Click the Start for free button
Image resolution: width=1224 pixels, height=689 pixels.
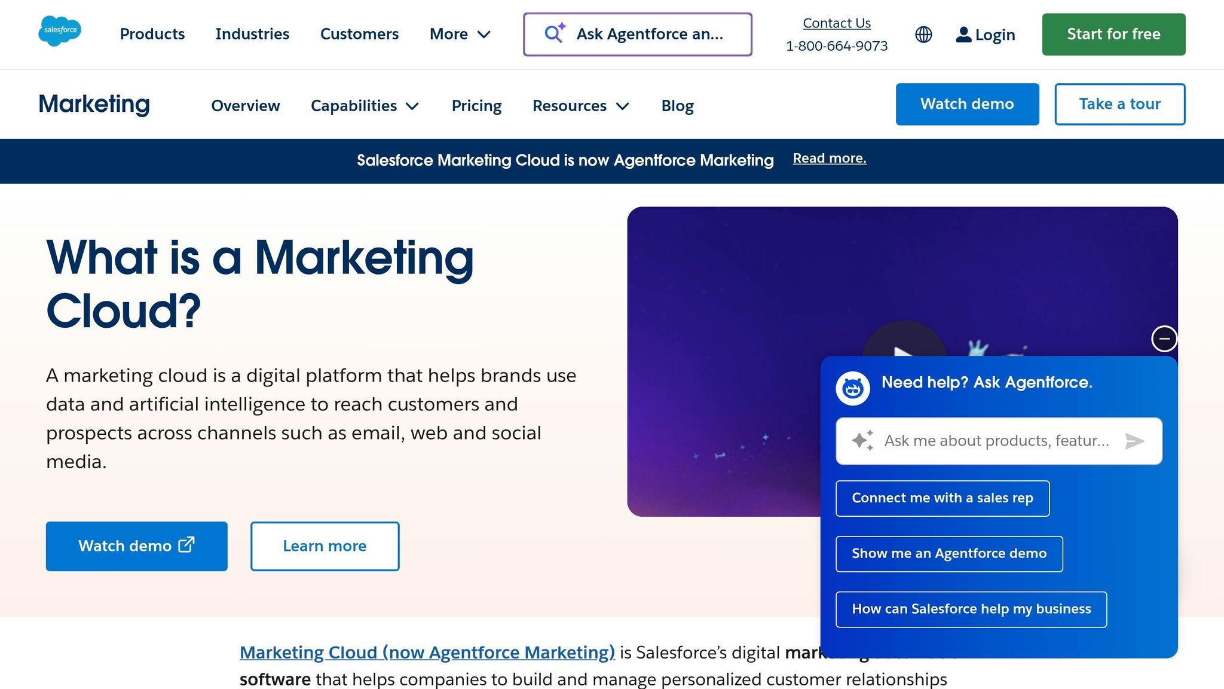click(x=1113, y=34)
